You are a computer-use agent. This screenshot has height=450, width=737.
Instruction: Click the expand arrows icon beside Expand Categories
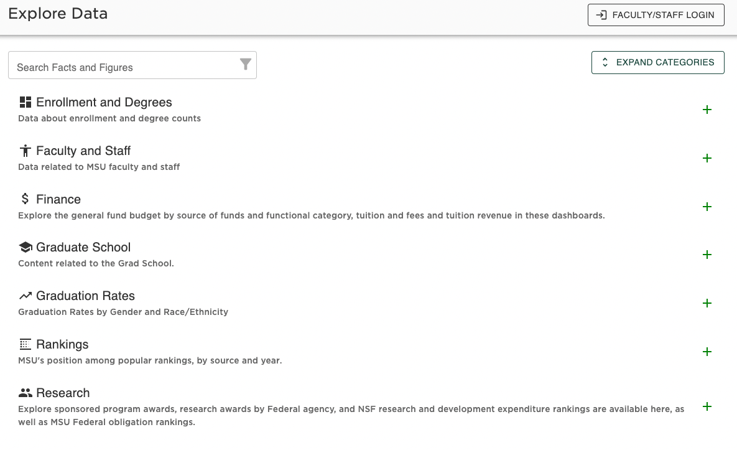tap(605, 62)
